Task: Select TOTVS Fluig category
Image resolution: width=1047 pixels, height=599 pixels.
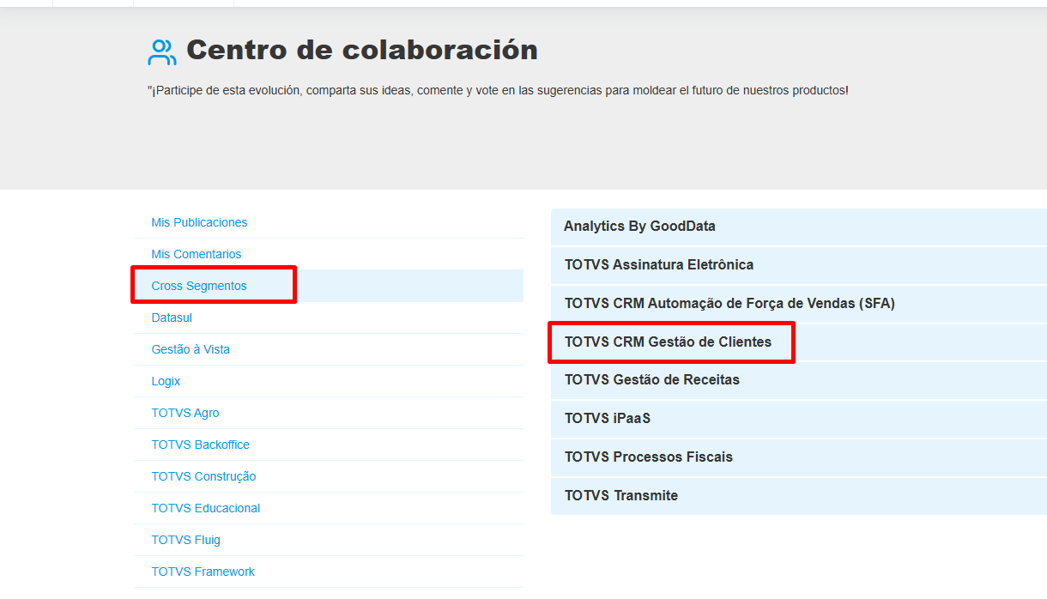Action: (186, 540)
